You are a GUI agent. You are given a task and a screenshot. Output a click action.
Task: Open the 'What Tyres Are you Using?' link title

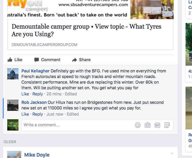86,30
